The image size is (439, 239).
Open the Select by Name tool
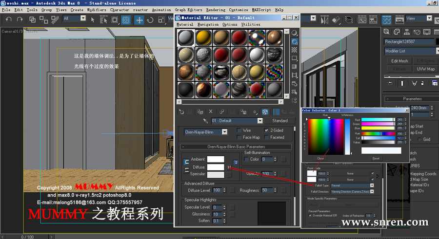(103, 19)
